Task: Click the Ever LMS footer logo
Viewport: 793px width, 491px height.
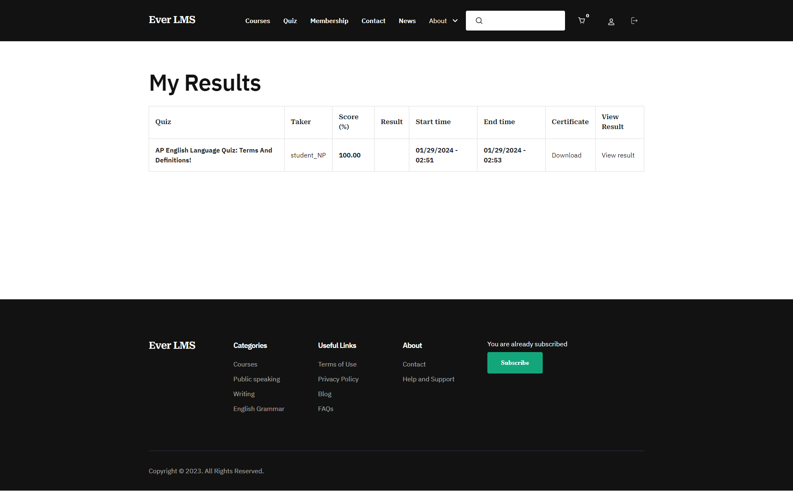Action: (x=172, y=345)
